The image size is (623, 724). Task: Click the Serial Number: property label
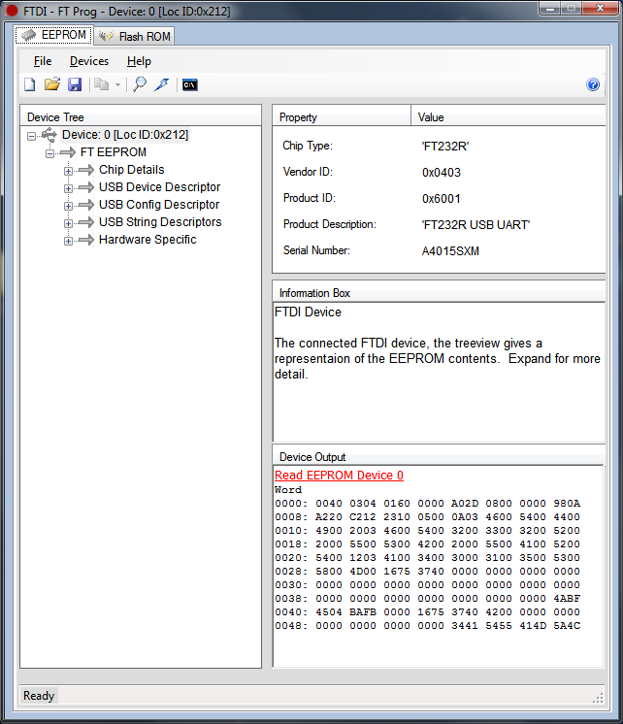316,250
